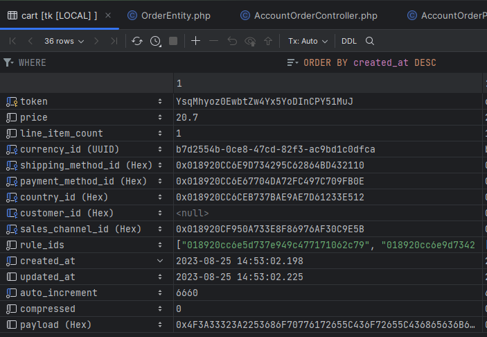487x337 pixels.
Task: Select country_id value 0x018920CC6CEB737BAE9AE7D61233E512
Action: click(328, 197)
